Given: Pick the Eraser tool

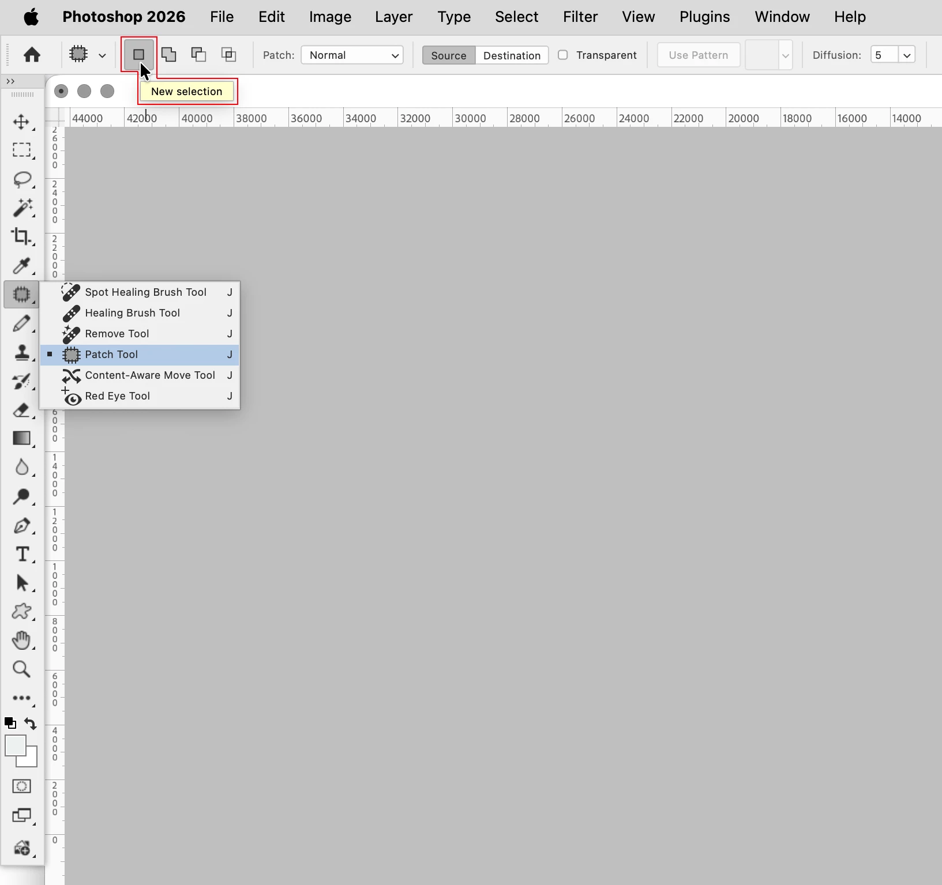Looking at the screenshot, I should tap(22, 410).
